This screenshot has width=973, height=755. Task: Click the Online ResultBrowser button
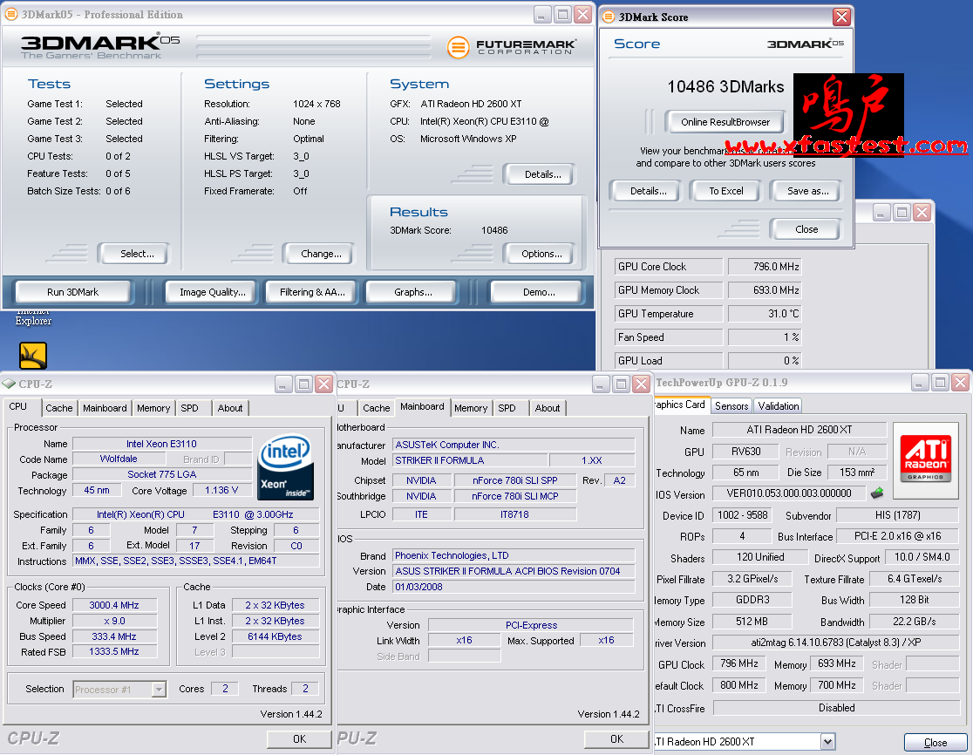click(725, 122)
